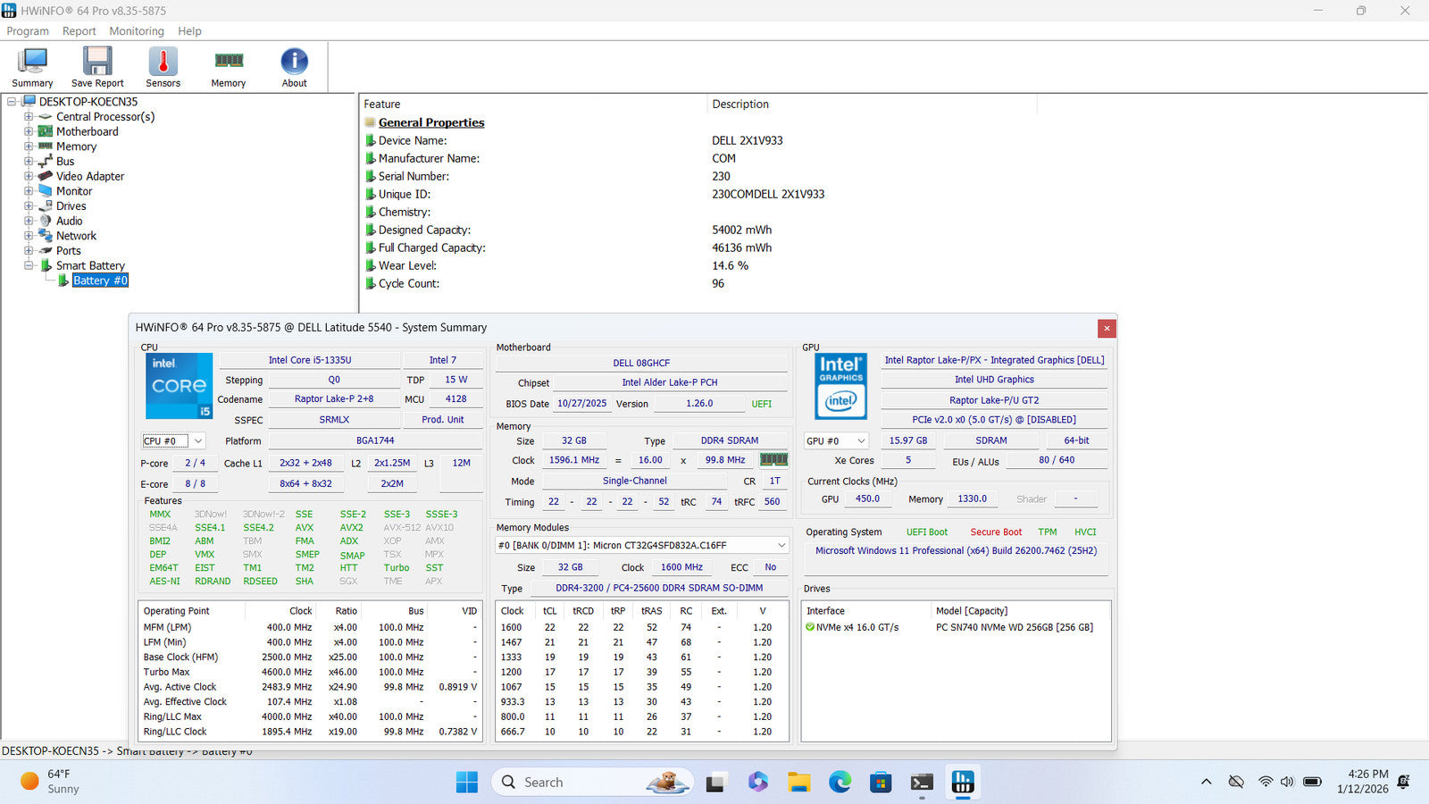
Task: Open File Explorer from the taskbar
Action: click(x=798, y=783)
